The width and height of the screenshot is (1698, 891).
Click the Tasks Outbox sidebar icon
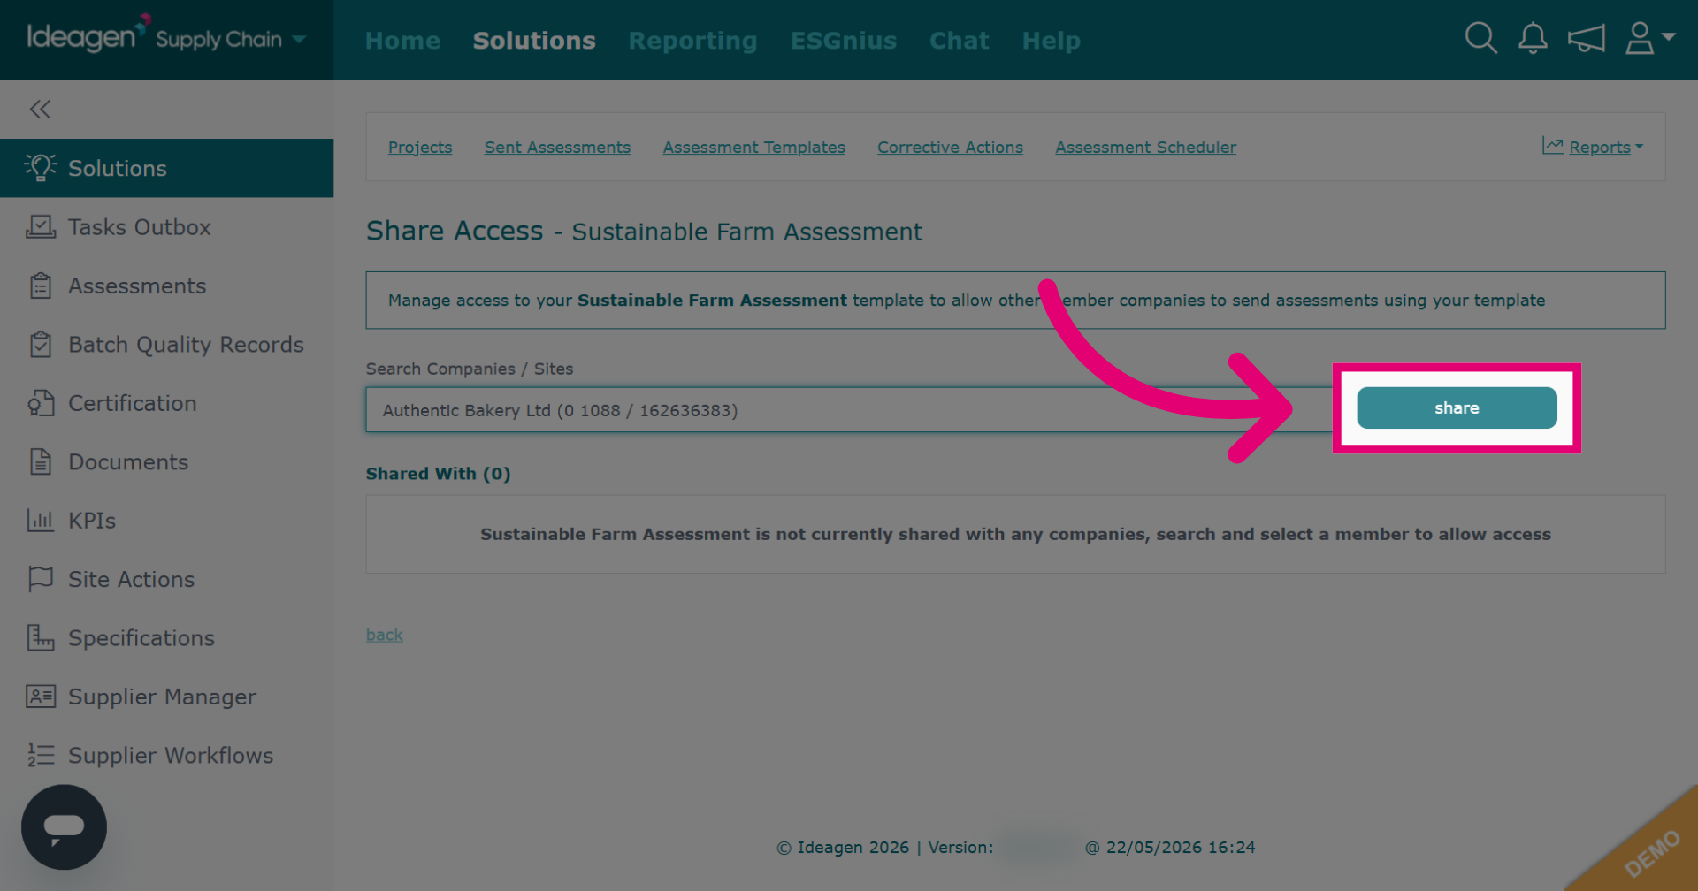click(41, 227)
